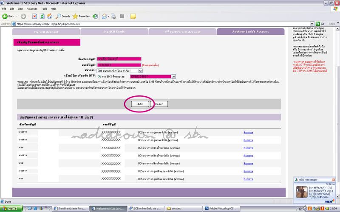Click the yellow sticky note toolbar icon
The image size is (340, 212).
click(x=133, y=16)
